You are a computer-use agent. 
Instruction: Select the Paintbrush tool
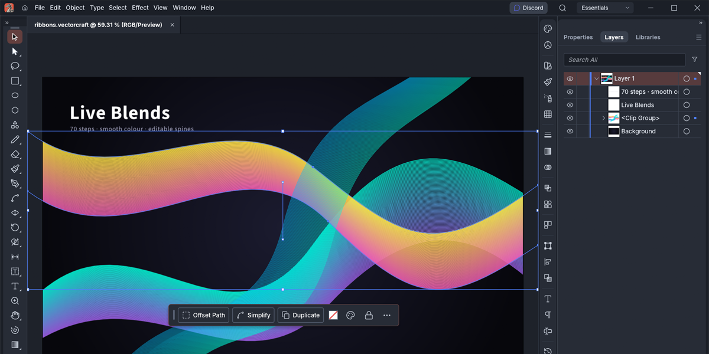click(15, 169)
